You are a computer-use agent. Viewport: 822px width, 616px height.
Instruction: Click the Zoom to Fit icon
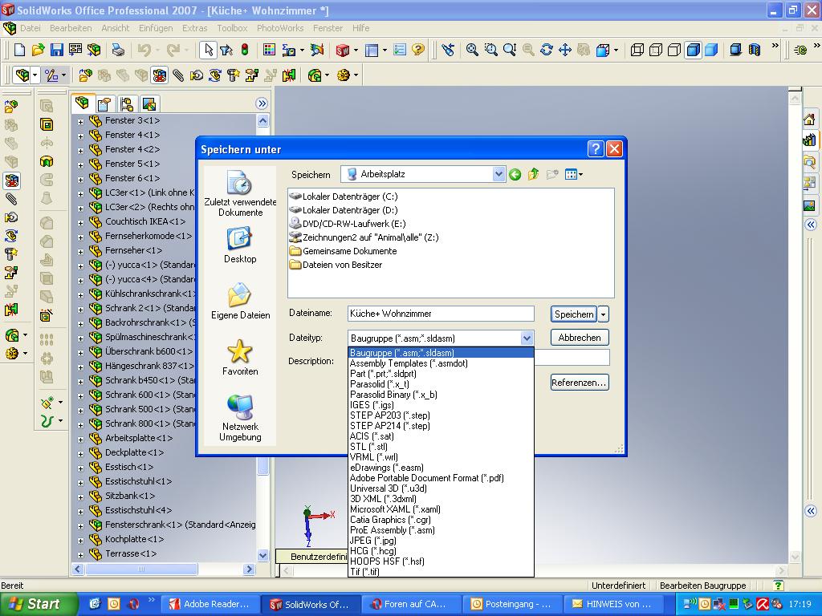[x=472, y=50]
